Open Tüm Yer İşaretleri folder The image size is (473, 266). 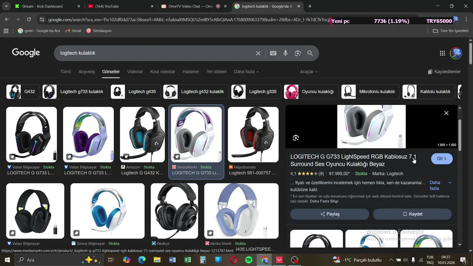pos(450,31)
